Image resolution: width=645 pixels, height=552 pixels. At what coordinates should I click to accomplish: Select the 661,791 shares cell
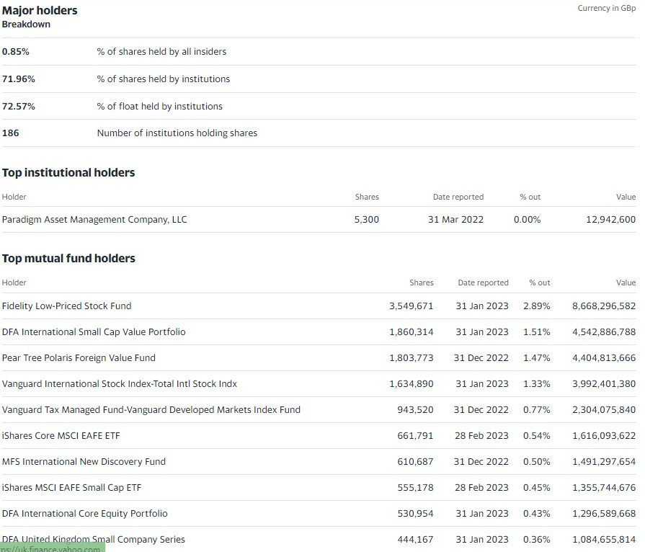[415, 435]
